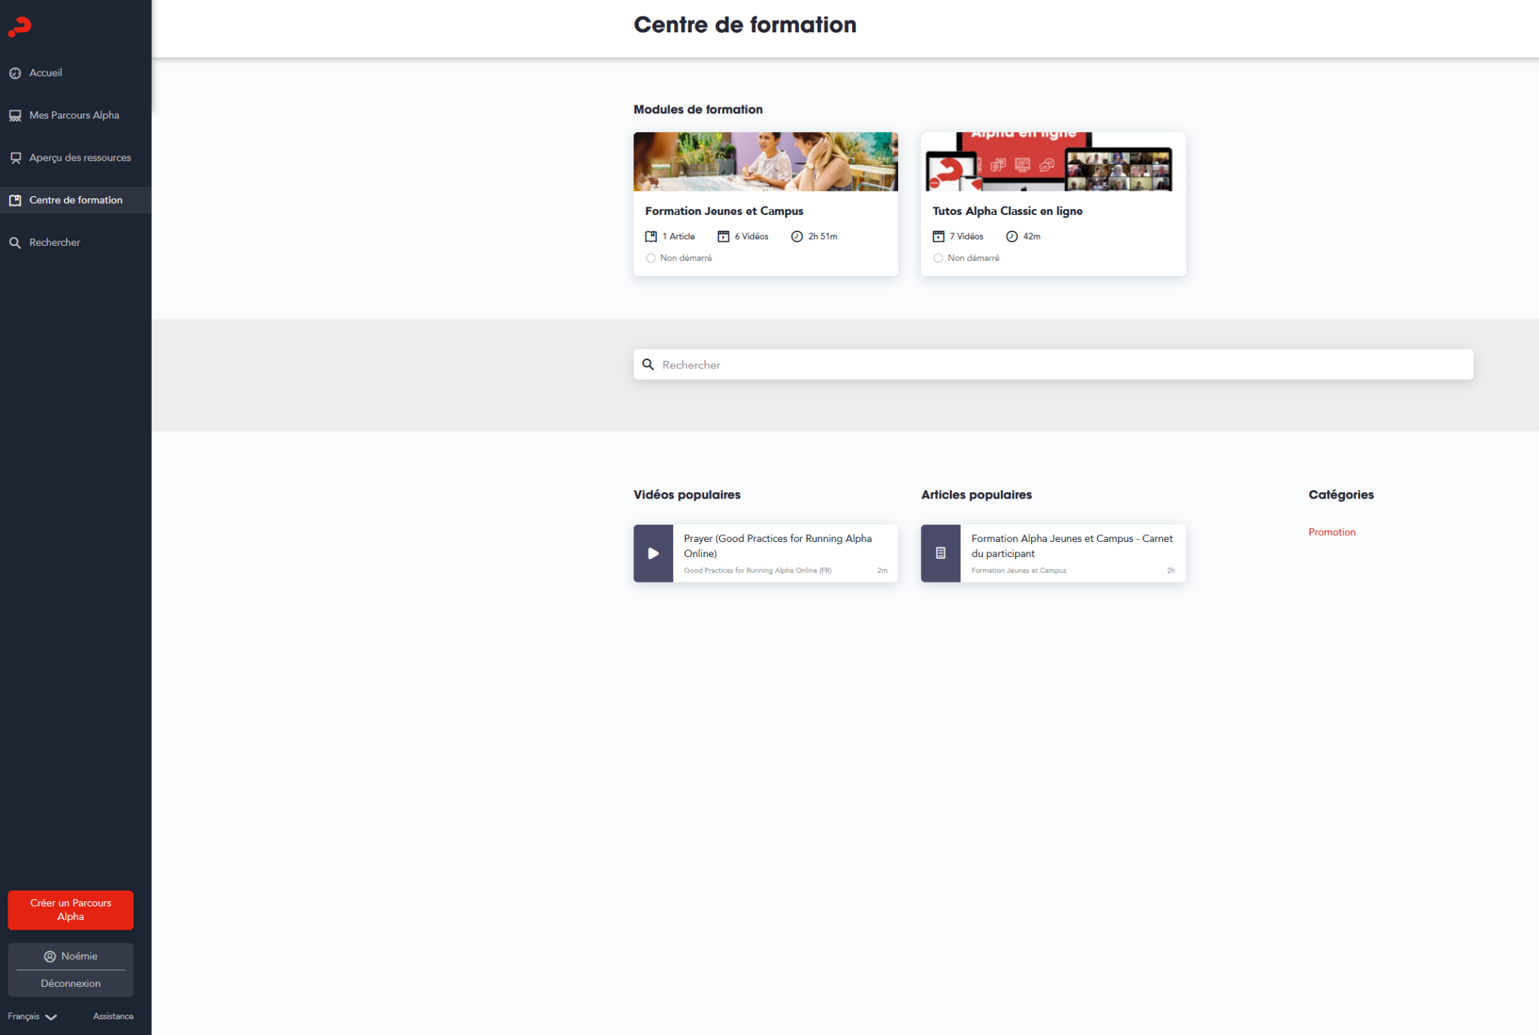Click "Non démarré" on Tutos Alpha card
The image size is (1539, 1035).
coord(973,259)
